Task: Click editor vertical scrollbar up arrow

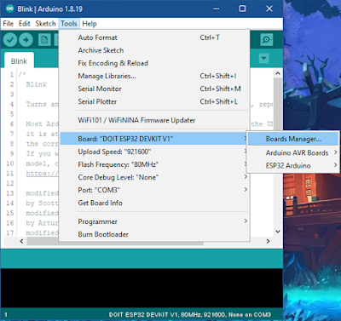Action: pyautogui.click(x=278, y=73)
